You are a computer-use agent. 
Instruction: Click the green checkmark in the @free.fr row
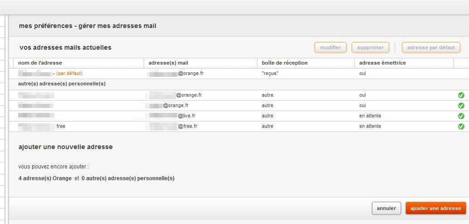pyautogui.click(x=461, y=126)
